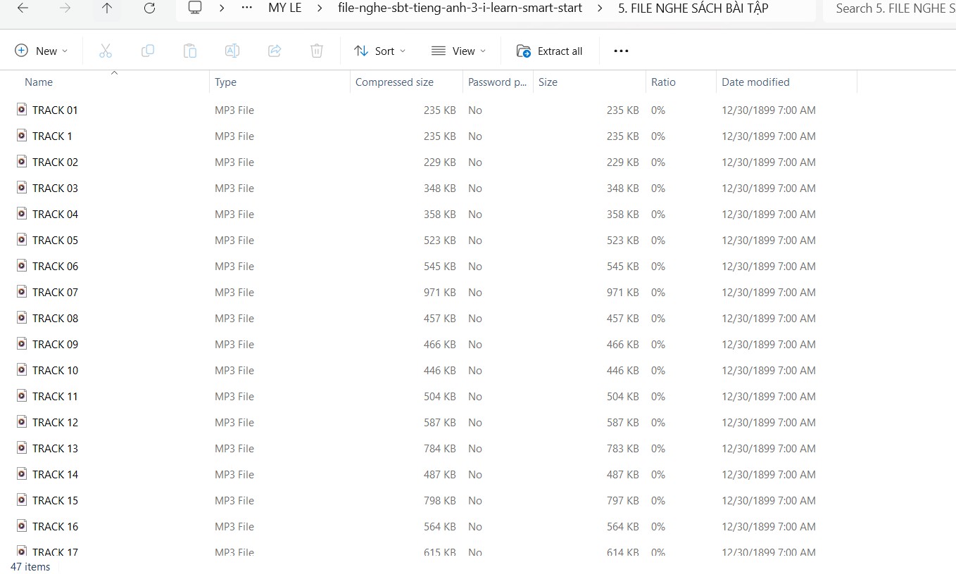Click the Delete trash icon
This screenshot has width=956, height=574.
[317, 51]
